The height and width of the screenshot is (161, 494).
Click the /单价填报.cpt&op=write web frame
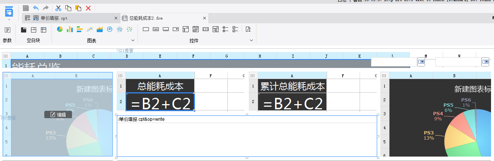tap(247, 136)
